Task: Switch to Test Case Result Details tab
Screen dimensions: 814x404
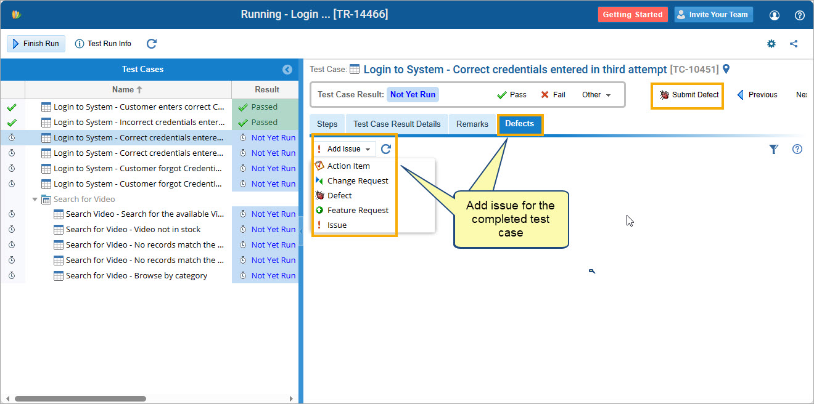Action: click(x=397, y=124)
